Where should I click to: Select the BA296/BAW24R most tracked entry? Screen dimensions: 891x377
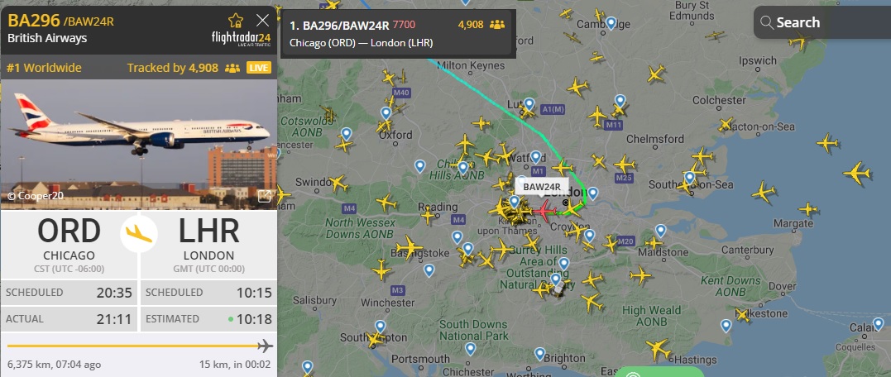coord(398,34)
